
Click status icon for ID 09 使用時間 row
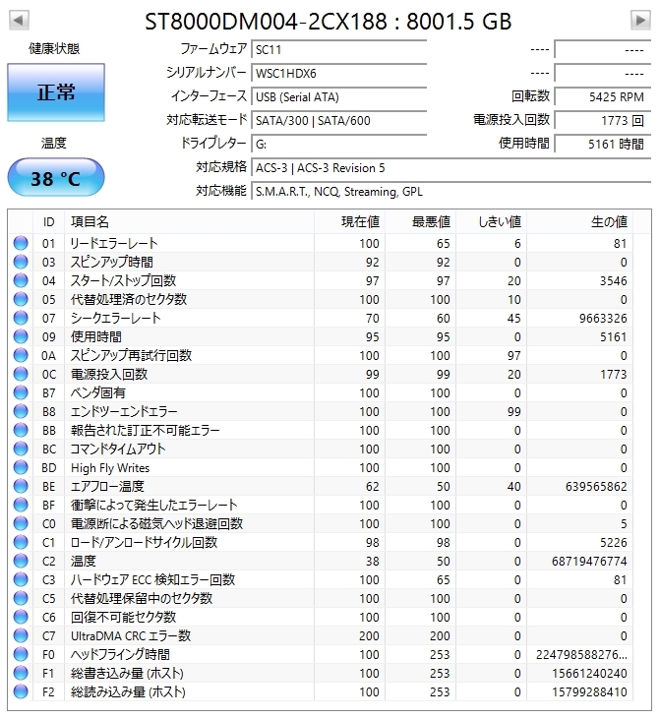(x=21, y=336)
